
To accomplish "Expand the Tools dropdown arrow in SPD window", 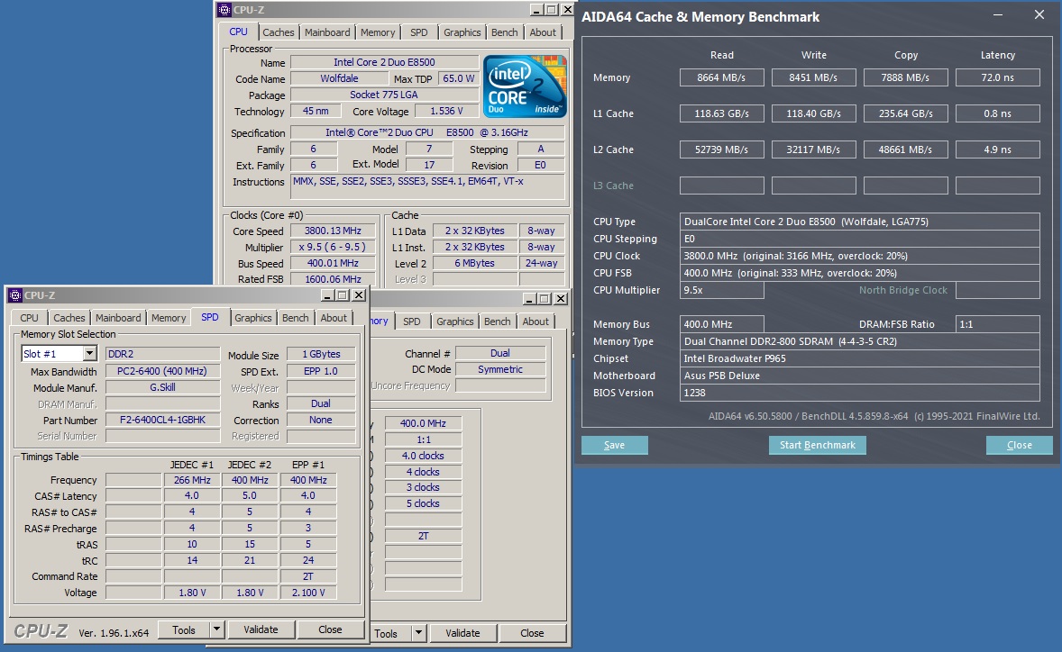I will click(216, 629).
